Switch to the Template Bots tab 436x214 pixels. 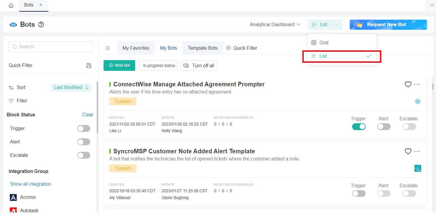(x=203, y=48)
